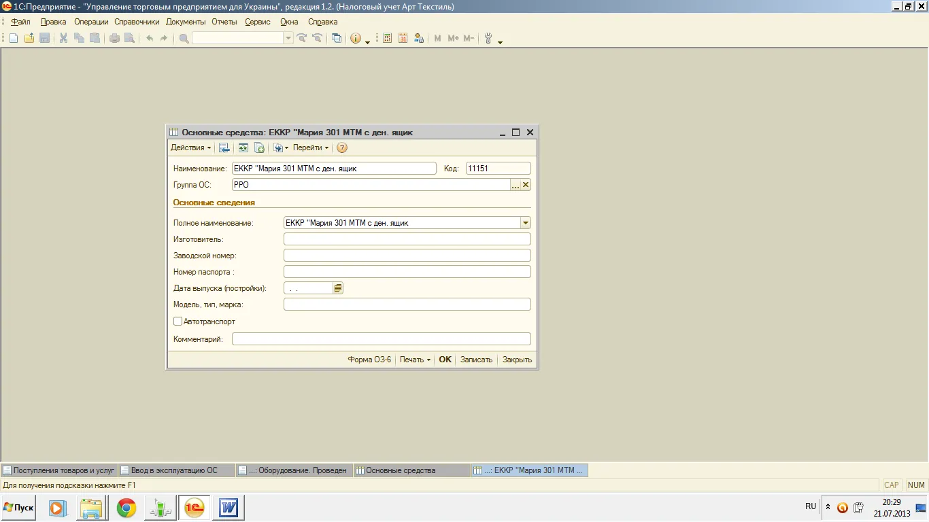The image size is (929, 522).
Task: Switch to Основные средства window tab
Action: click(x=411, y=470)
